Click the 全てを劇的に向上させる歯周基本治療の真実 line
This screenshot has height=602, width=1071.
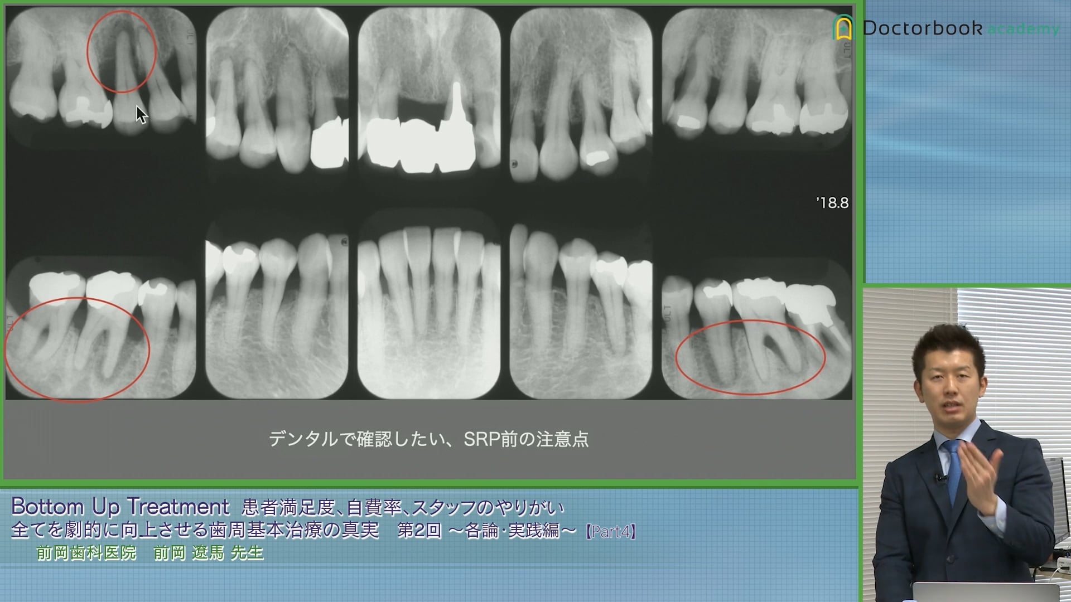coord(195,530)
